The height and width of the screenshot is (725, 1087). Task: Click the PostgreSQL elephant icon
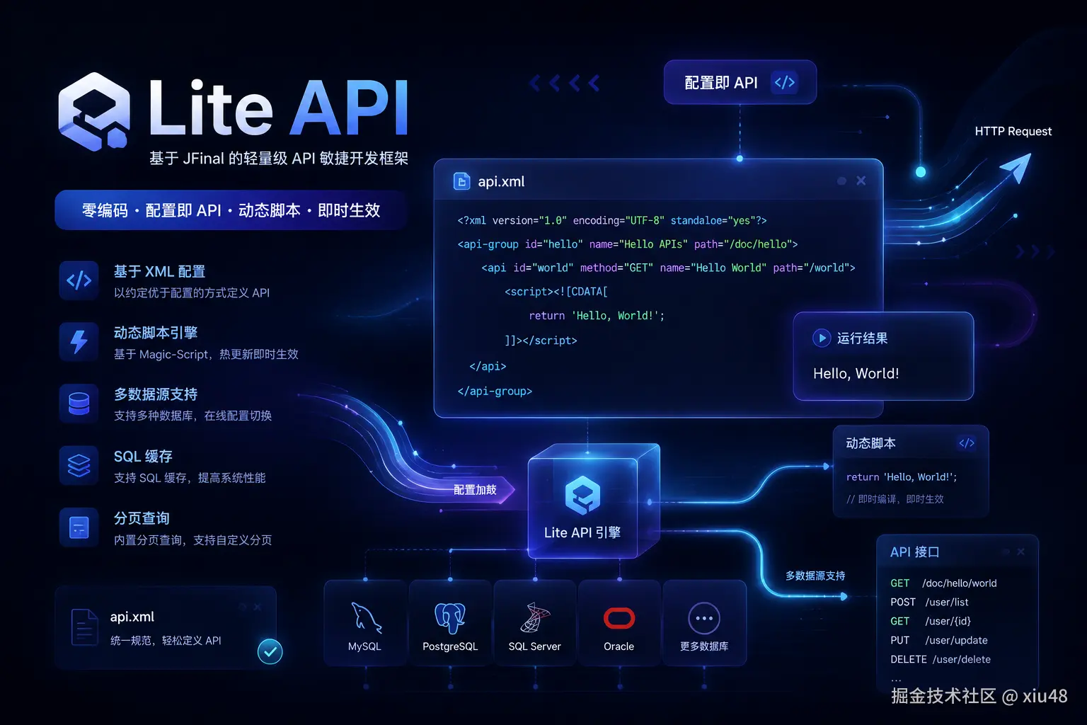(x=450, y=617)
